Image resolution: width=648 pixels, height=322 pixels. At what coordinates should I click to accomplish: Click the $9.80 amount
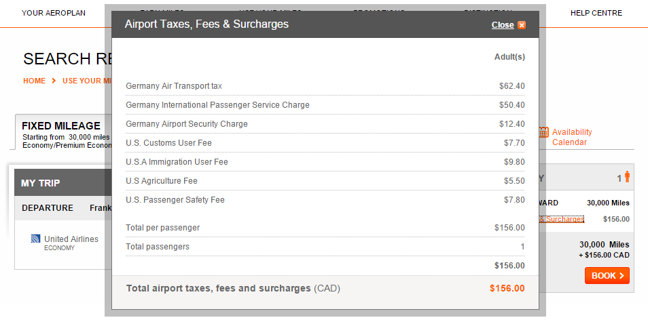pyautogui.click(x=514, y=162)
